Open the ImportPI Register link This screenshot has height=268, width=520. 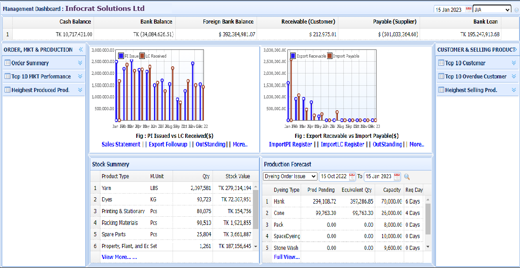291,144
